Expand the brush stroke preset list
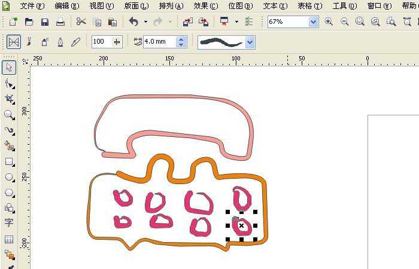This screenshot has height=269, width=419. coord(250,42)
